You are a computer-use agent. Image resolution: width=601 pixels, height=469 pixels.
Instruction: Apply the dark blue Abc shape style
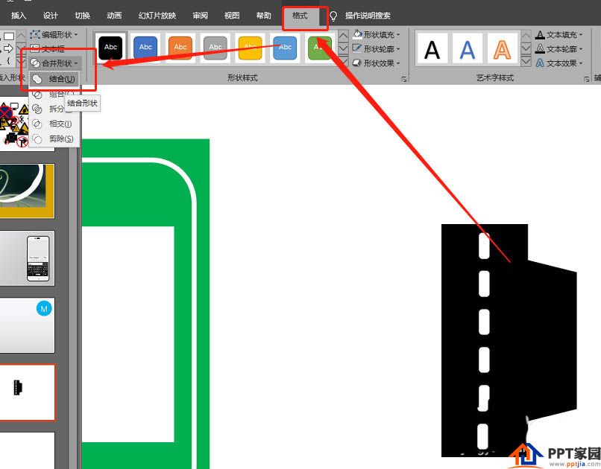[x=145, y=48]
